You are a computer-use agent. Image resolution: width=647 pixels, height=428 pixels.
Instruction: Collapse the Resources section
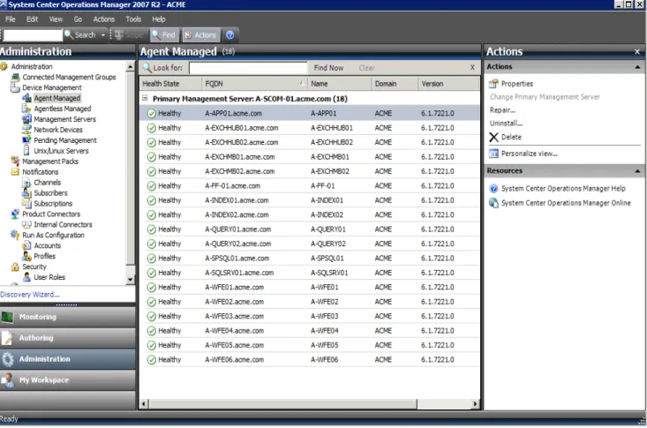[637, 171]
